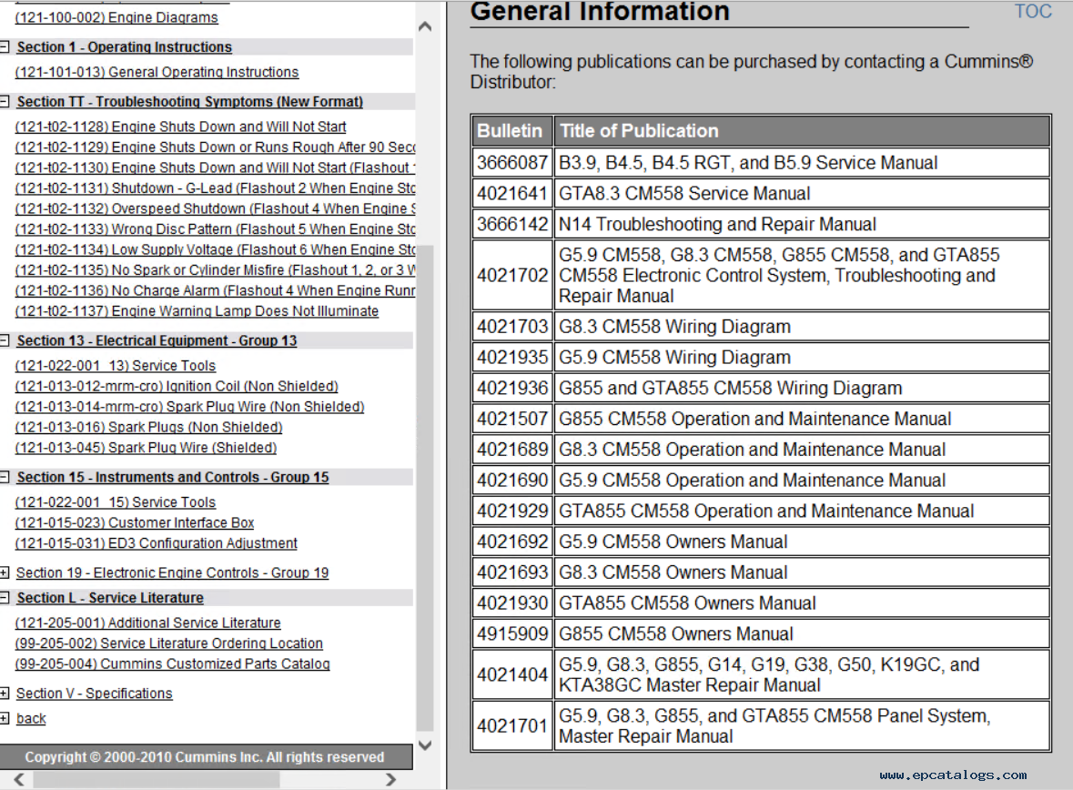Open Spark Plugs (Non Shielded) link

click(x=148, y=428)
